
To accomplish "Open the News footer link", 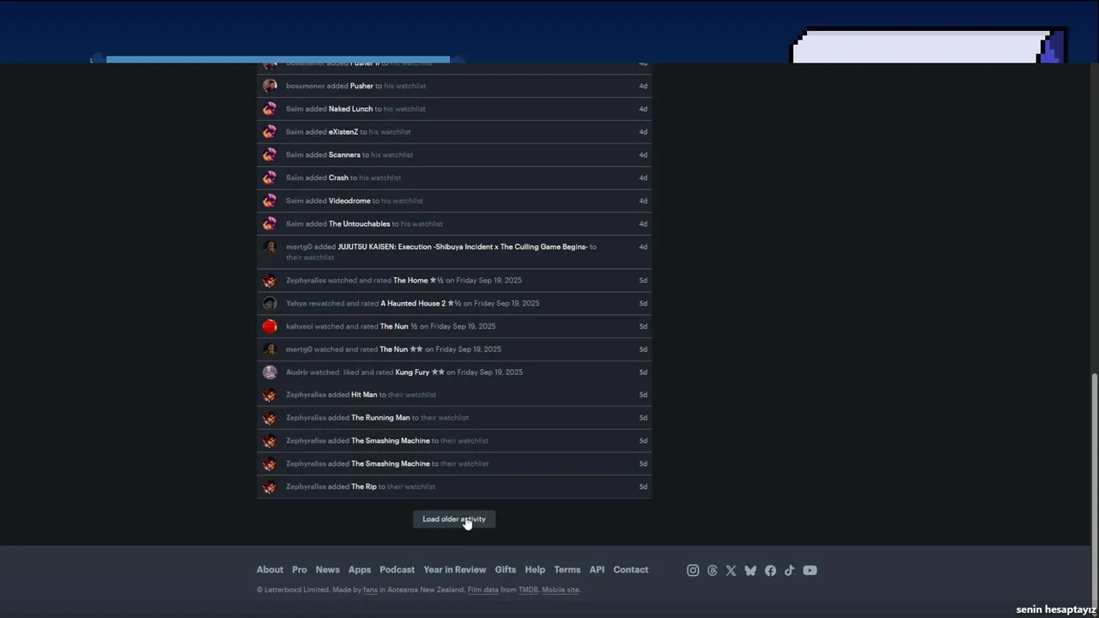I will pyautogui.click(x=327, y=570).
